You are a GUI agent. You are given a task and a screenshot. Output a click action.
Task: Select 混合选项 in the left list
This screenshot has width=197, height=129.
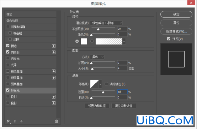(x=31, y=21)
